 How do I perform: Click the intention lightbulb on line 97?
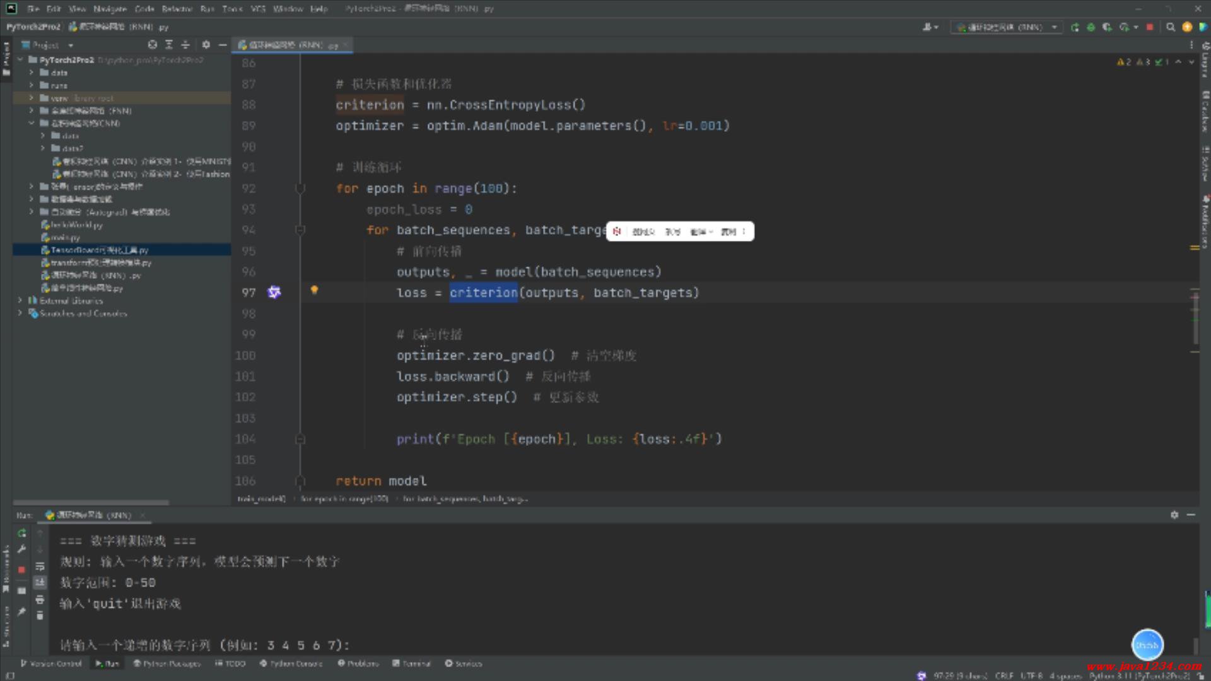tap(314, 290)
